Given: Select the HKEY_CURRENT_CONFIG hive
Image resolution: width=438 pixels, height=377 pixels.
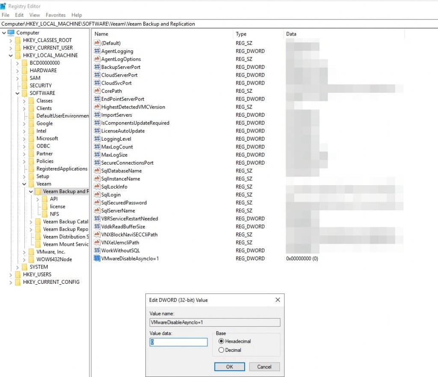Looking at the screenshot, I should [51, 282].
